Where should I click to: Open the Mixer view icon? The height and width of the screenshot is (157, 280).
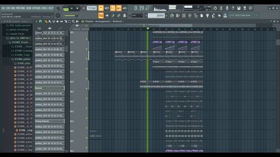[189, 16]
